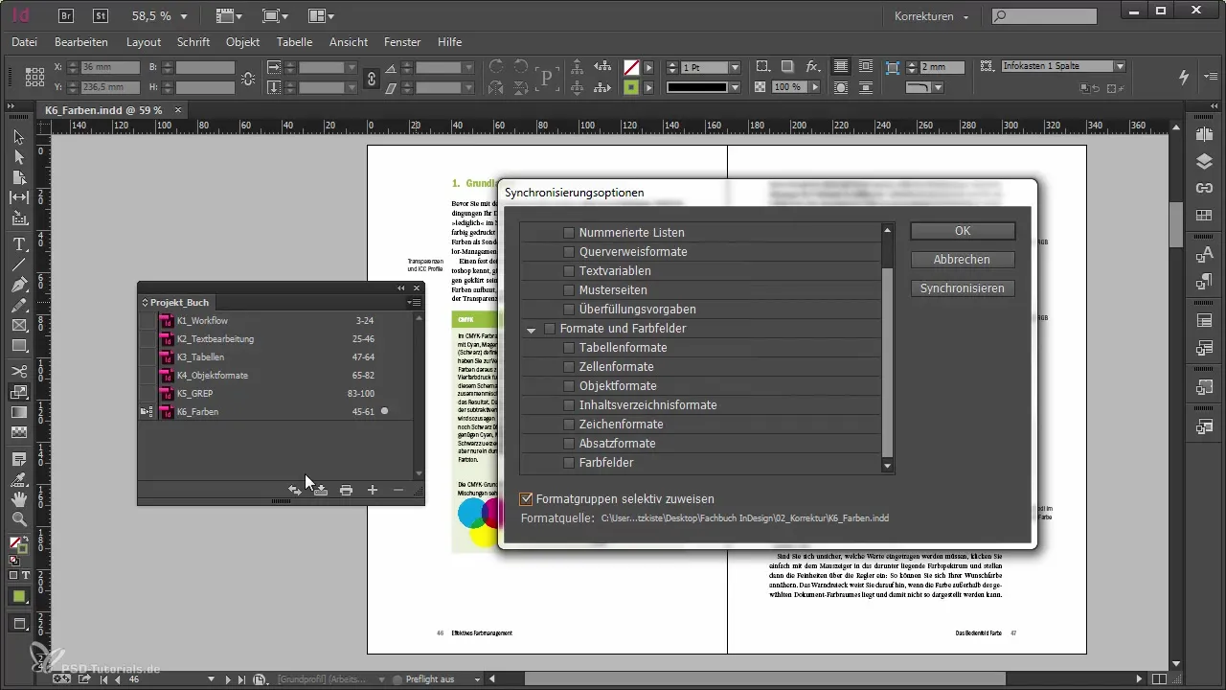Check the Querverweisformate checkbox
The image size is (1226, 690).
pyautogui.click(x=569, y=252)
